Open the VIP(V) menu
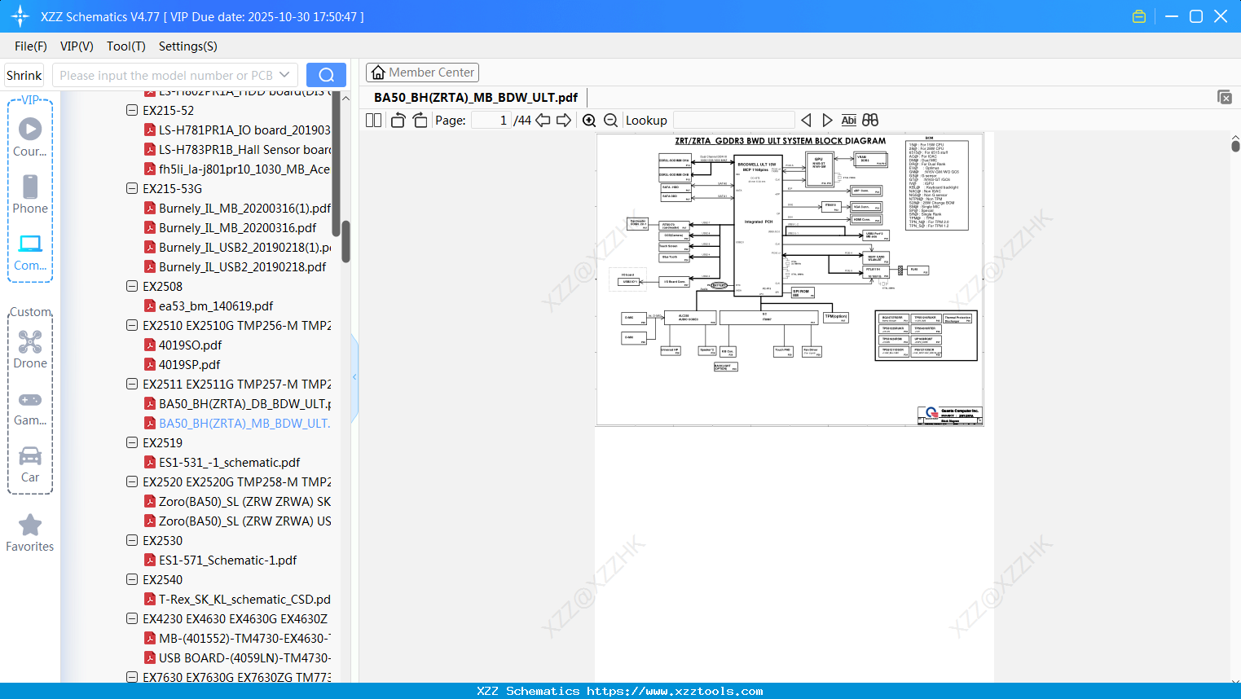Image resolution: width=1241 pixels, height=699 pixels. tap(77, 46)
